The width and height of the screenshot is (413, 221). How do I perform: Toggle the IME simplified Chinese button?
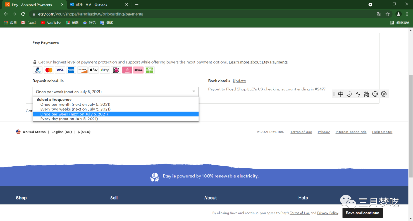pyautogui.click(x=366, y=94)
